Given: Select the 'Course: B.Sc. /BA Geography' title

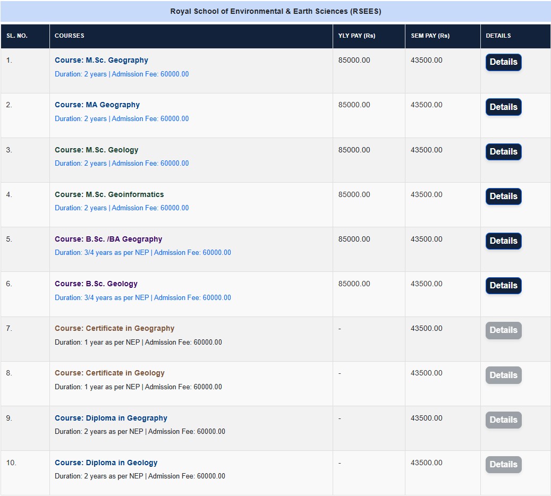Looking at the screenshot, I should coord(108,239).
